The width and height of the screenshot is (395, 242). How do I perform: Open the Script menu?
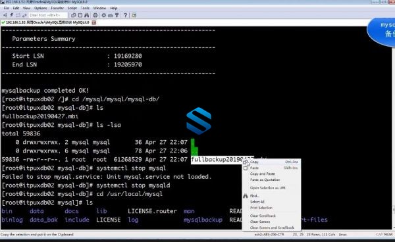tap(72, 8)
